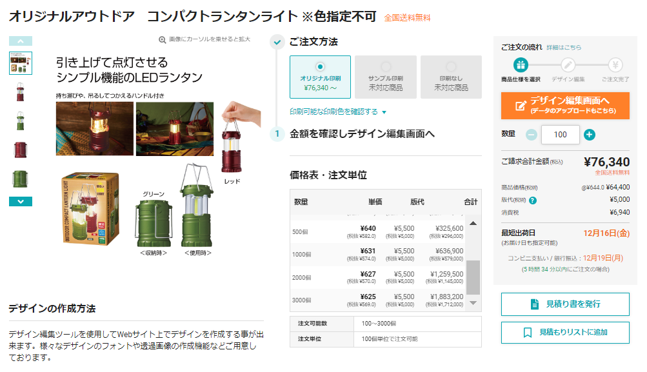647x372 pixels.
Task: Go to デザイン編集画面へ orange button
Action: 565,106
